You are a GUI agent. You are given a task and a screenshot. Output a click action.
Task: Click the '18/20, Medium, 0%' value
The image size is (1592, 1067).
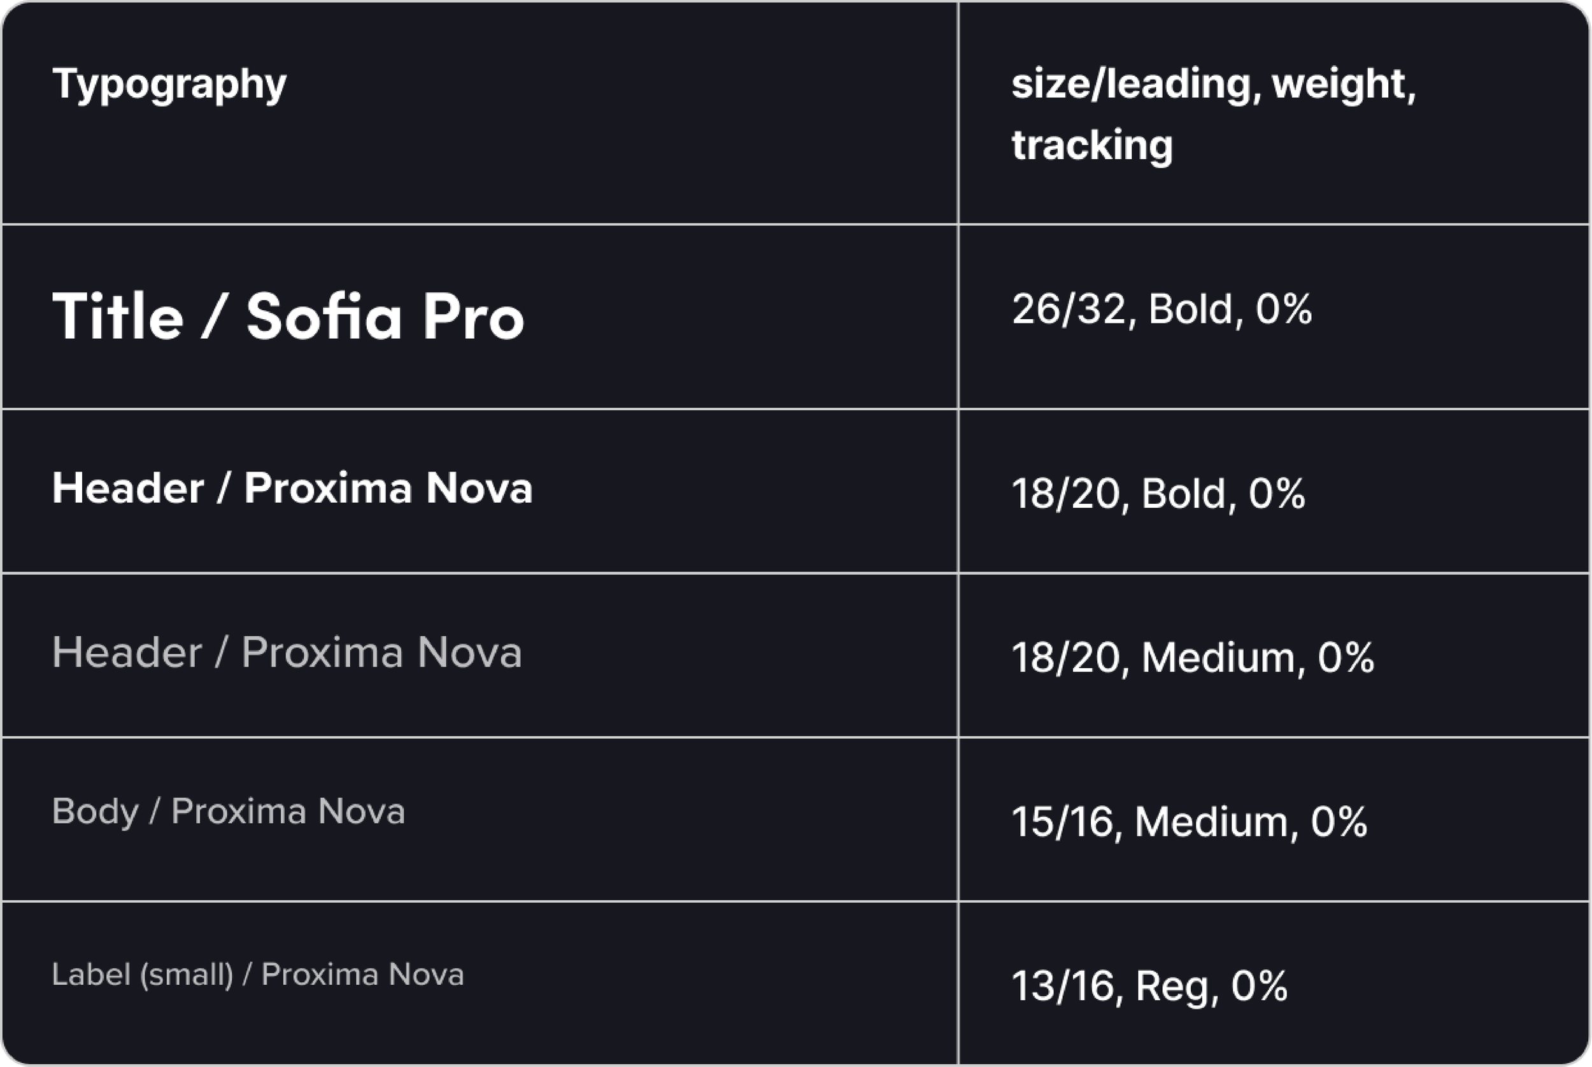click(x=1193, y=658)
